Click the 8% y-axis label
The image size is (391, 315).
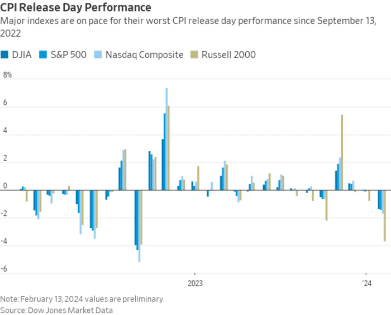click(x=7, y=75)
